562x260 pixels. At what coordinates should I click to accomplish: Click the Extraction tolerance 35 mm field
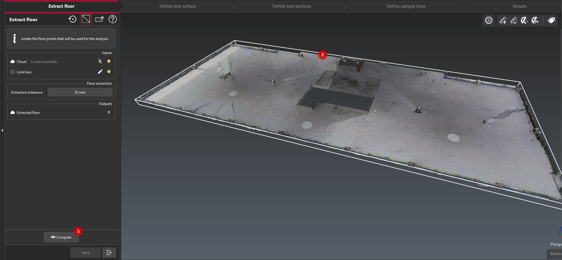point(80,92)
